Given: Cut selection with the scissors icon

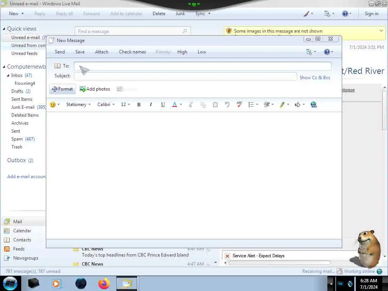Looking at the screenshot, I should tap(191, 105).
